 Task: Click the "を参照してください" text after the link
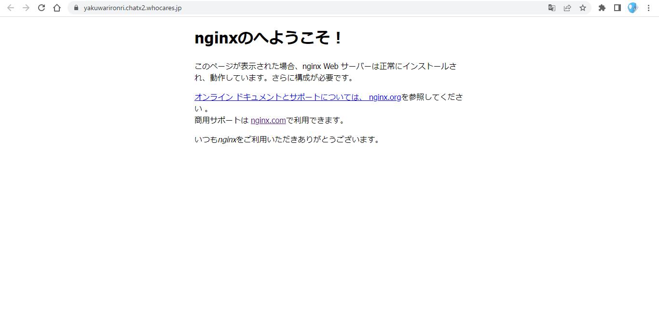[x=431, y=97]
